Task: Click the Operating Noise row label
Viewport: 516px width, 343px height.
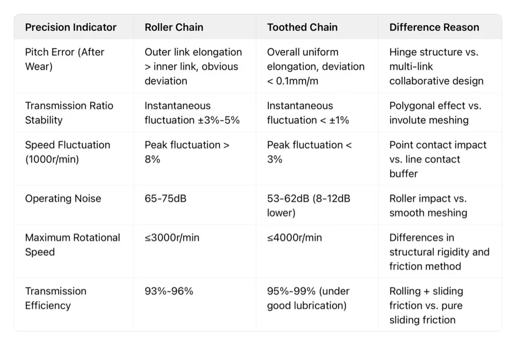Action: click(x=63, y=199)
